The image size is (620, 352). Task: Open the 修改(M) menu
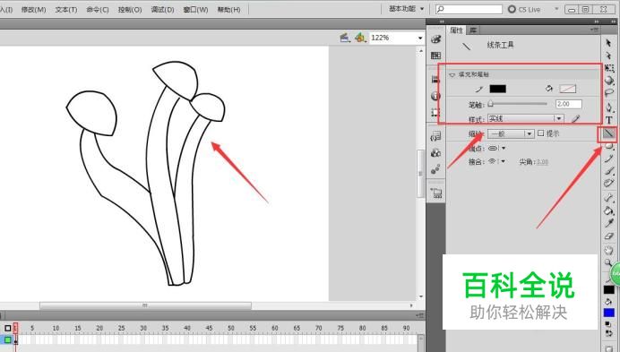coord(34,10)
